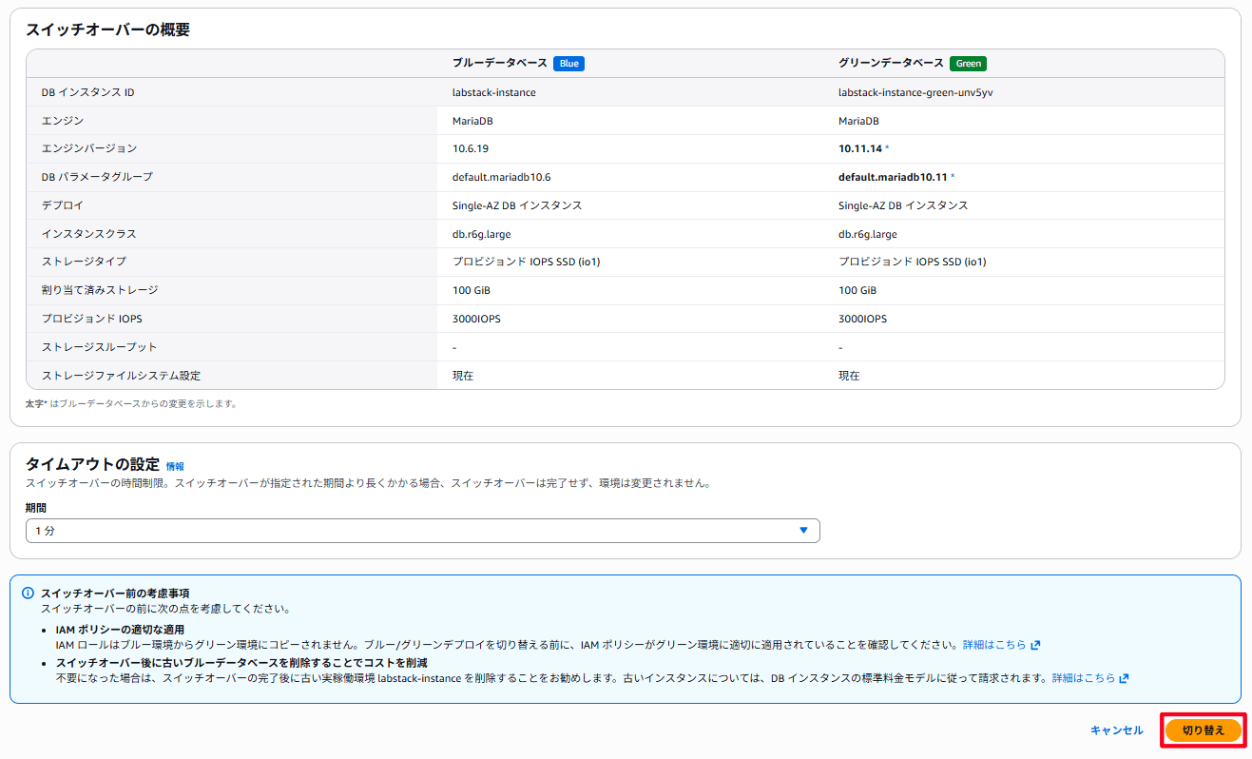
Task: Click the ストレージファイルシステム設定 row label
Action: pyautogui.click(x=121, y=376)
